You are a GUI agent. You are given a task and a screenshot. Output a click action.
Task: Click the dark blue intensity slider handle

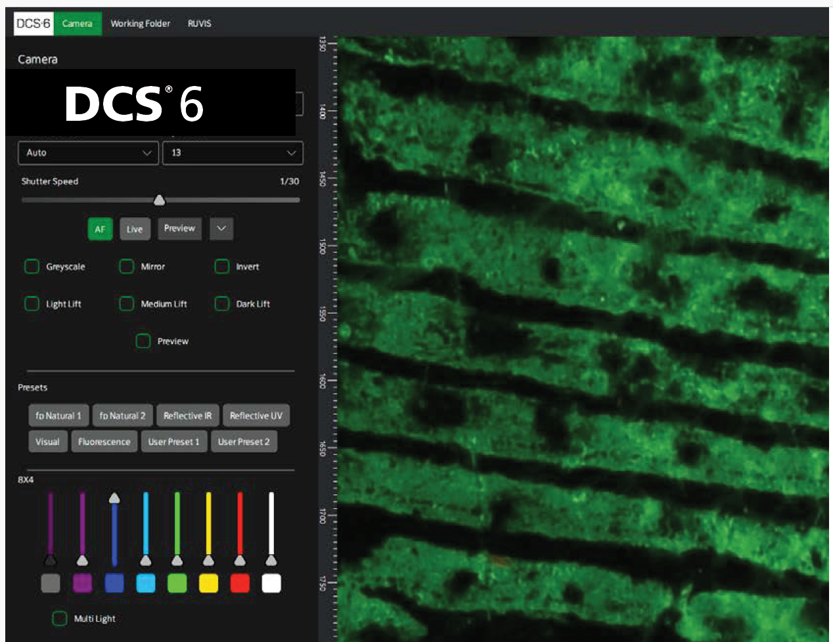pyautogui.click(x=114, y=498)
